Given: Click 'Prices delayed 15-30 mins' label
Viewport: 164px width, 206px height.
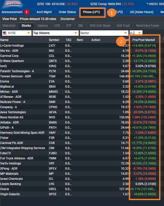Looking at the screenshot, I should point(38,19).
